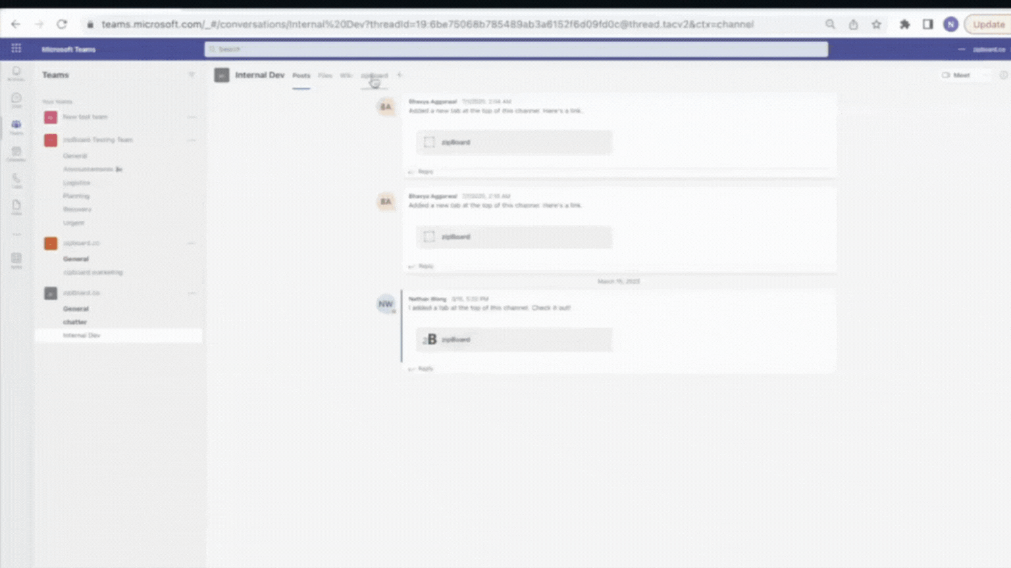This screenshot has width=1011, height=568.
Task: Open Chat from the left rail
Action: point(16,100)
